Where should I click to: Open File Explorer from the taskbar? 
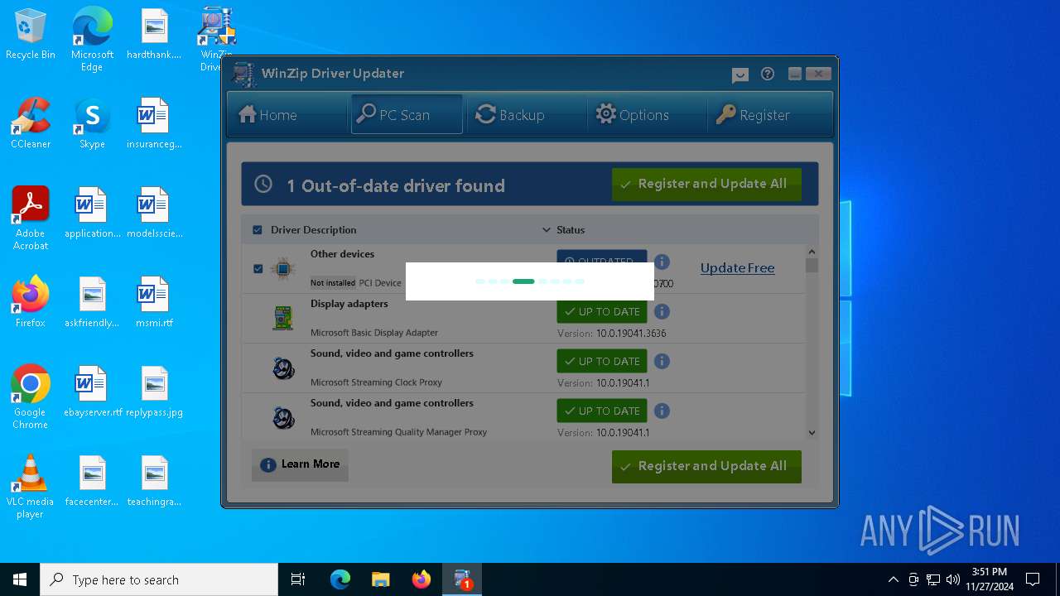coord(380,579)
